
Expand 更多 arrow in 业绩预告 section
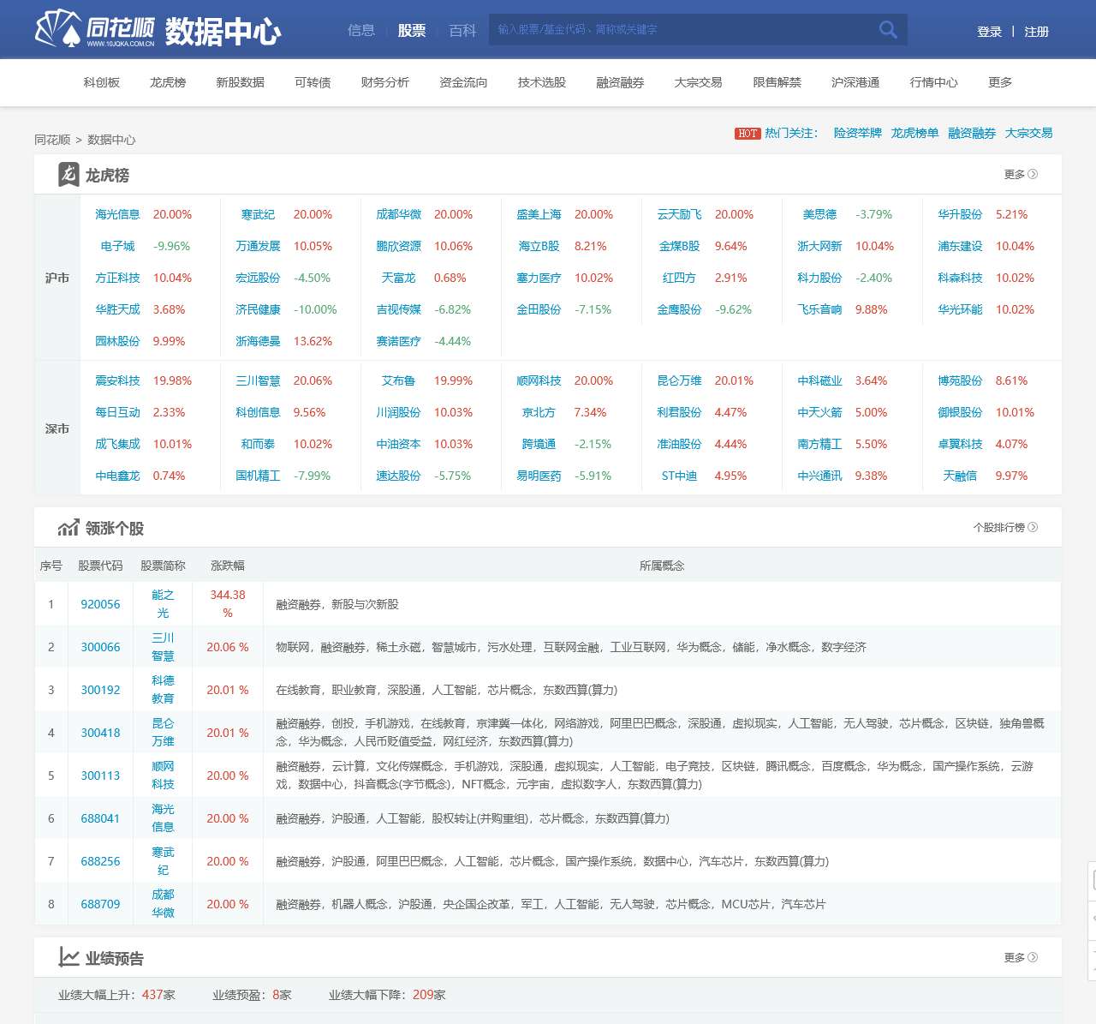pos(1033,958)
